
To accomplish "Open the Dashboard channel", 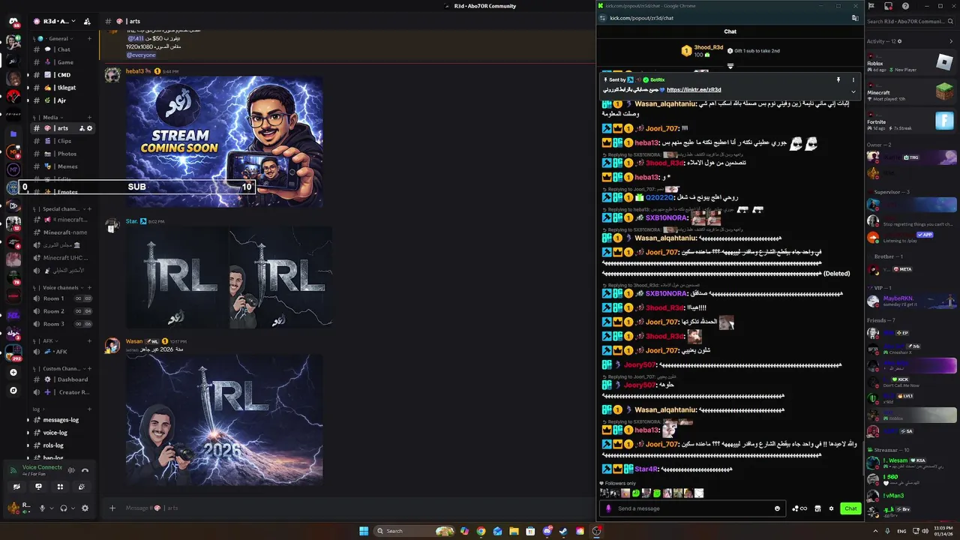I will (63, 379).
